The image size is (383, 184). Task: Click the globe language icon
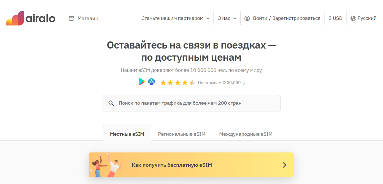click(353, 18)
